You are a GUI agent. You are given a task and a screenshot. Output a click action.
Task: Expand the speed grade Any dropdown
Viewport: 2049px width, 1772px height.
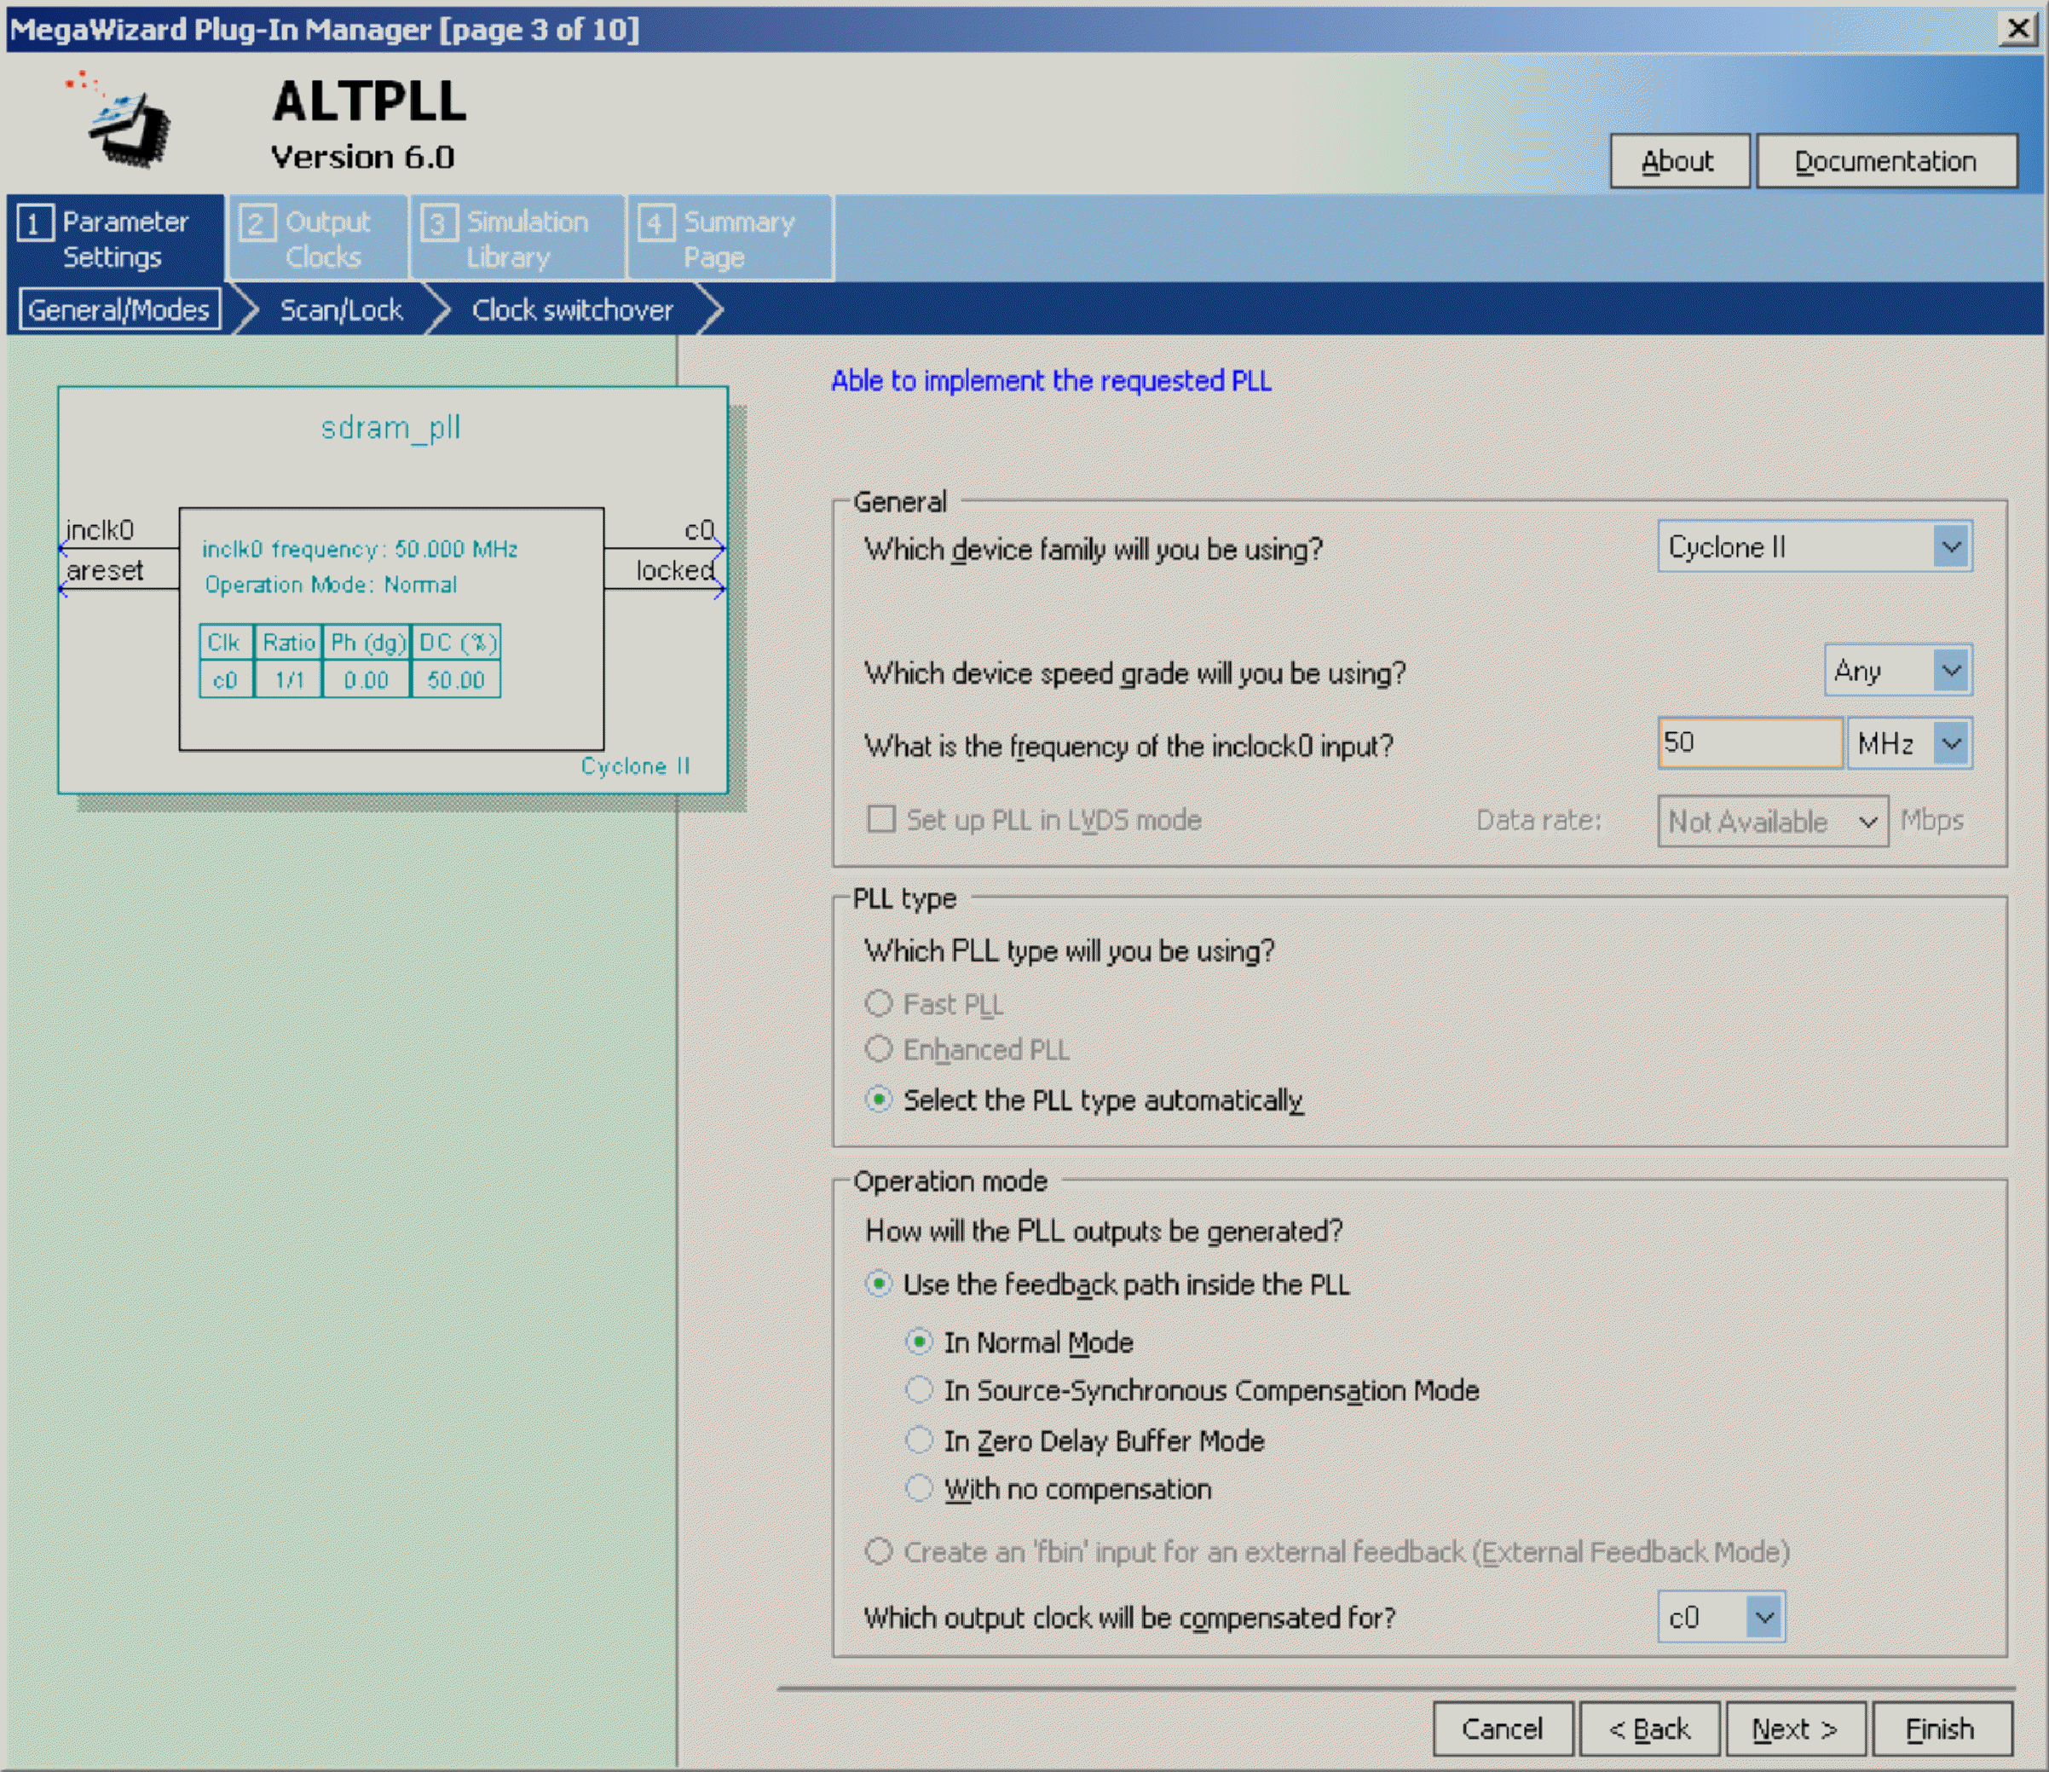(1950, 671)
